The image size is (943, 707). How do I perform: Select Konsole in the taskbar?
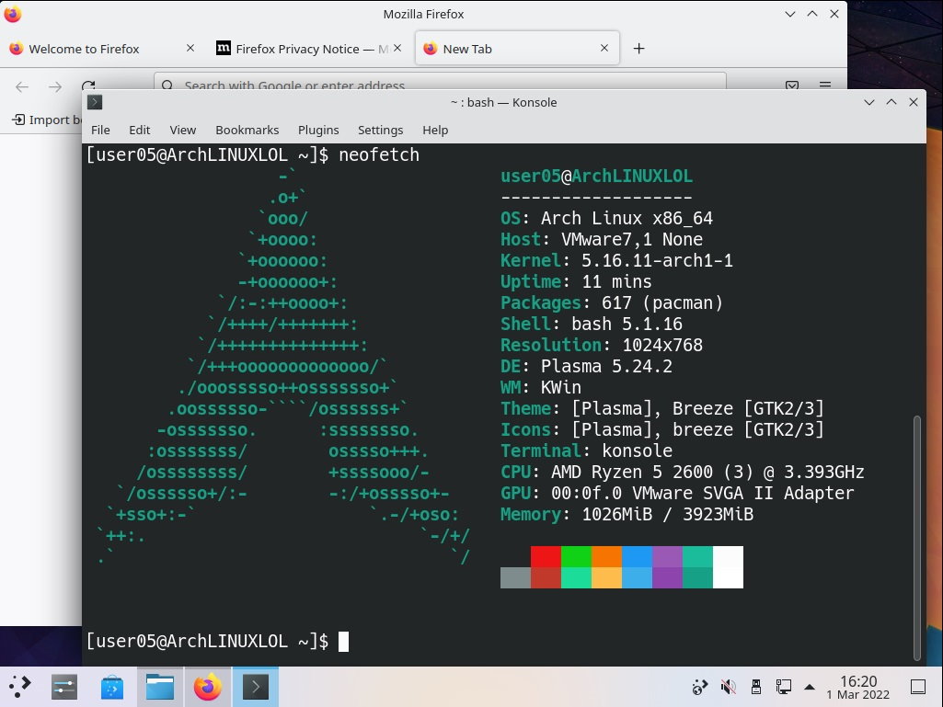pos(256,687)
